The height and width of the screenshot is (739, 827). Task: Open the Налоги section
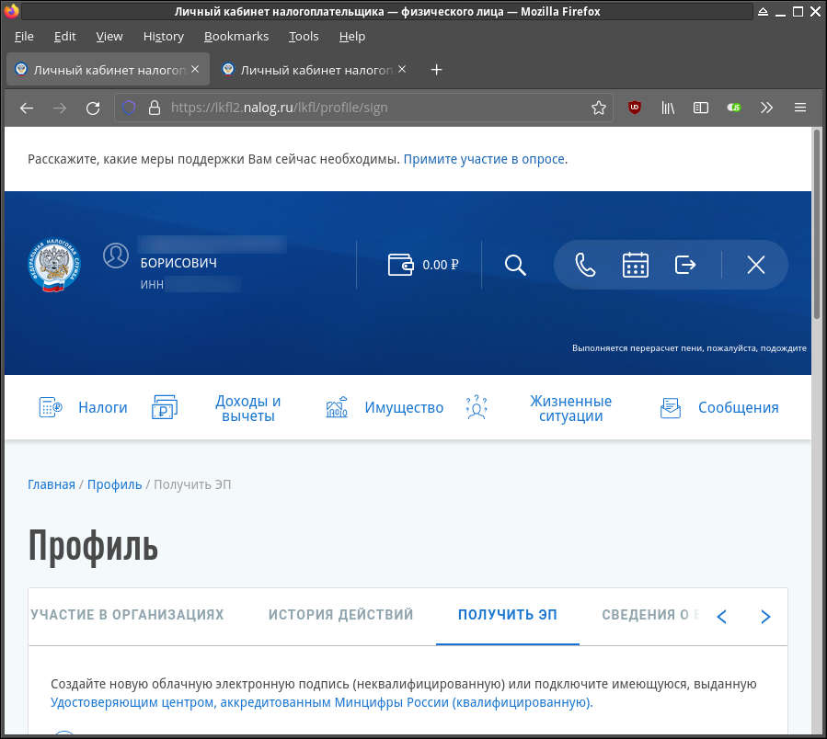pos(103,407)
